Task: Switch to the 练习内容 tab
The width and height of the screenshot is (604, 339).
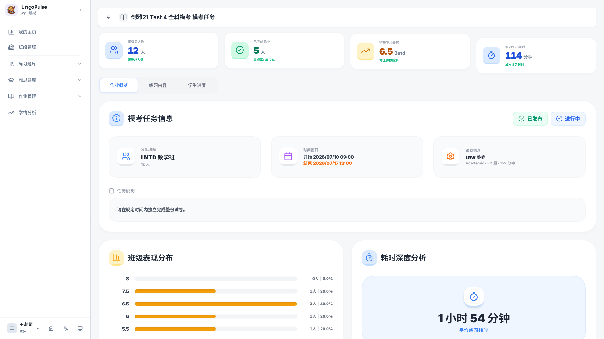Action: [158, 85]
